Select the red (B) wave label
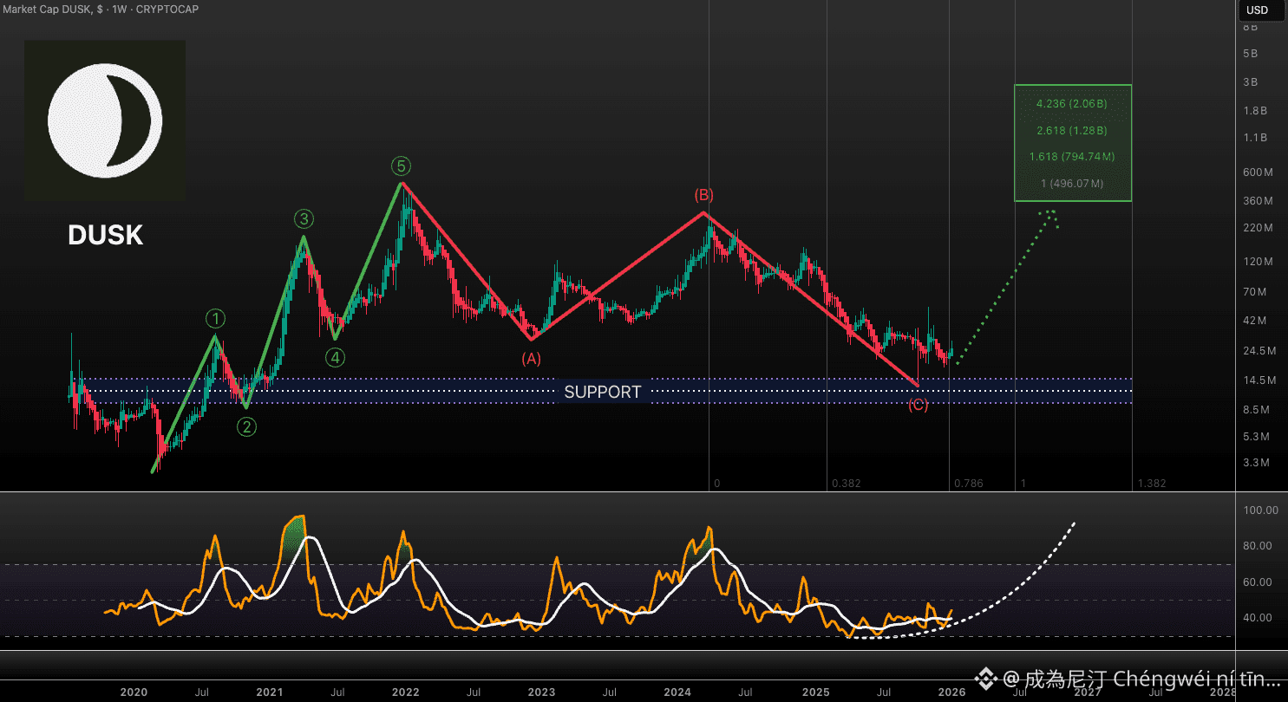Screen dimensions: 1288x702 point(703,195)
